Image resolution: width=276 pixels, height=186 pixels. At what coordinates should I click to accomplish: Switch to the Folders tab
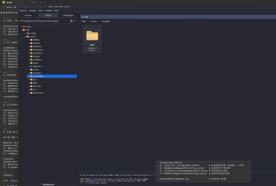pos(48,15)
